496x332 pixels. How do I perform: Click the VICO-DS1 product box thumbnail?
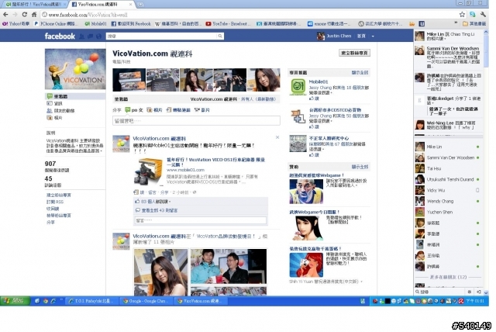pyautogui.click(x=148, y=171)
